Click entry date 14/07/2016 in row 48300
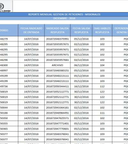128x144 pixels. [x=31, y=65]
